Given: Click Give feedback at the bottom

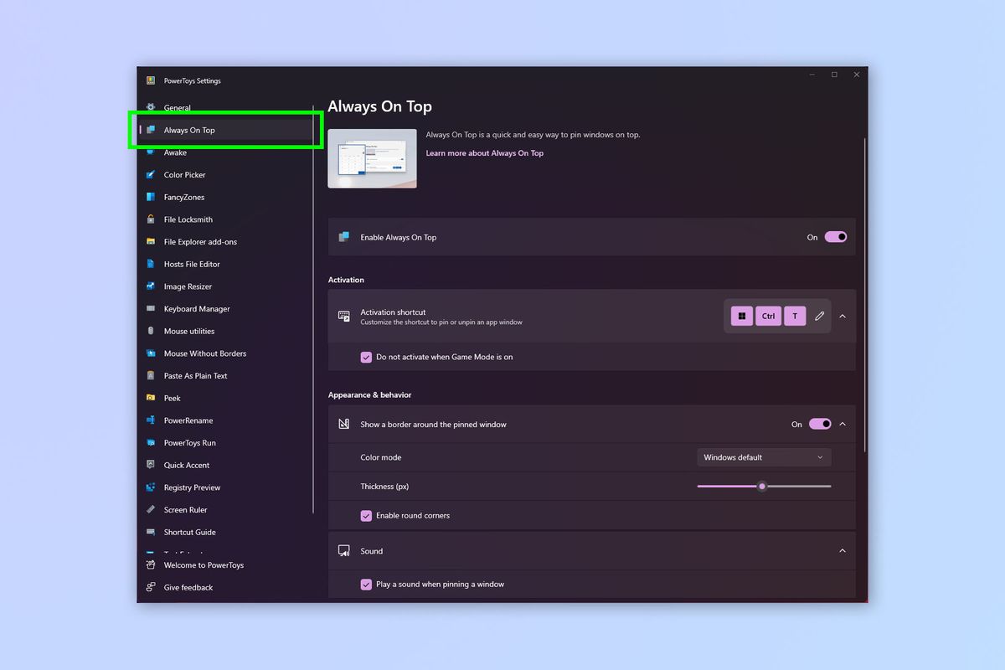Looking at the screenshot, I should click(x=188, y=587).
